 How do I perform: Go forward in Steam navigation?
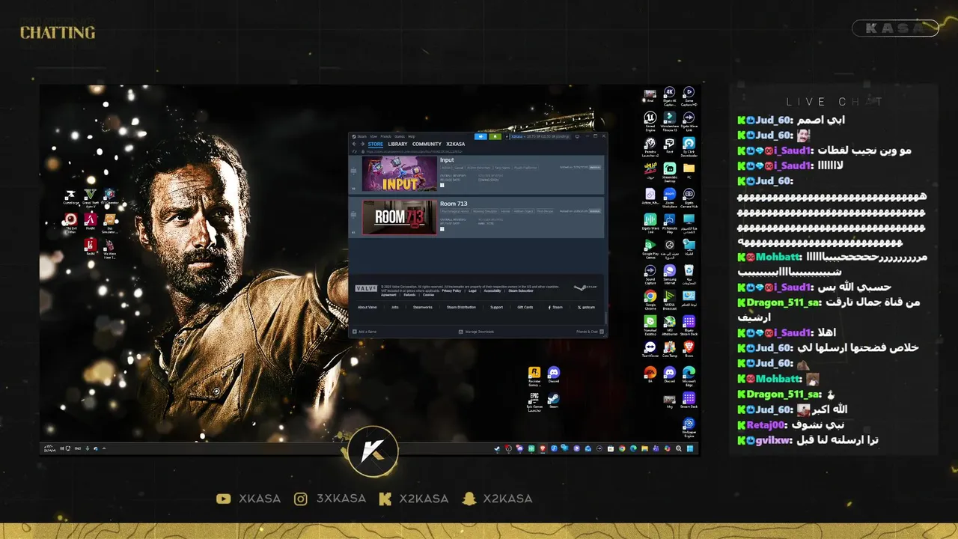coord(362,144)
